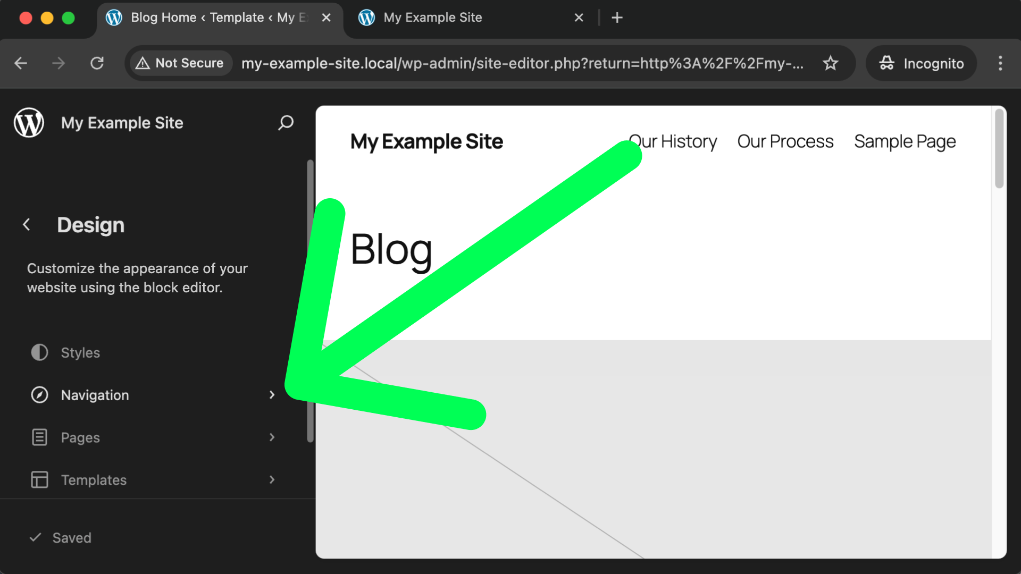This screenshot has height=574, width=1021.
Task: Click the Our Process navigation link
Action: coord(785,141)
